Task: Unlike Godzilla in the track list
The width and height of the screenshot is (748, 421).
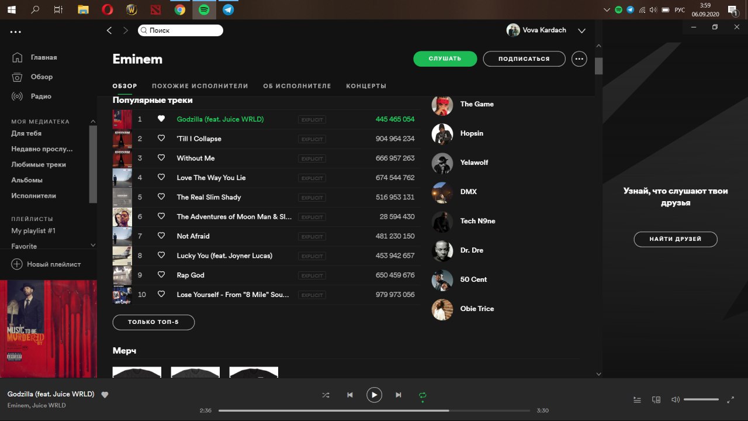Action: click(161, 119)
